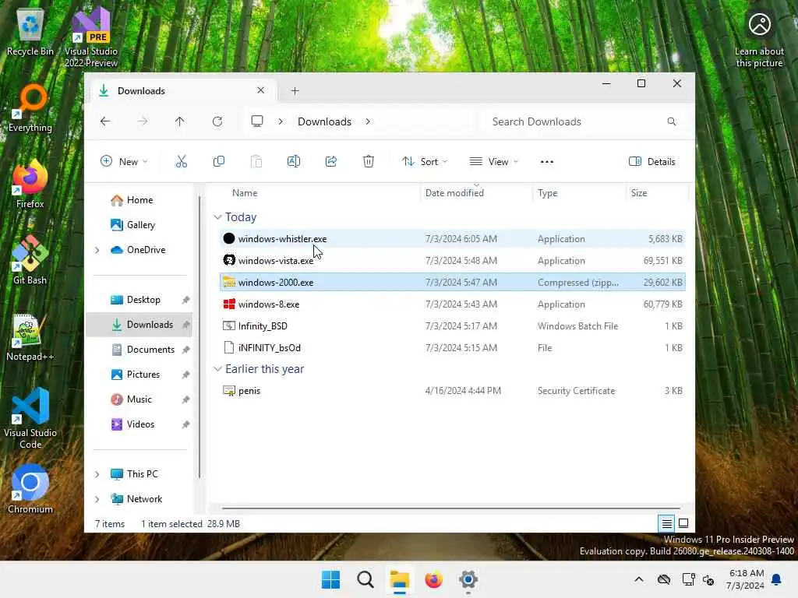Image resolution: width=798 pixels, height=598 pixels.
Task: Open Visual Studio 2022 Preview desktop icon
Action: [x=91, y=38]
